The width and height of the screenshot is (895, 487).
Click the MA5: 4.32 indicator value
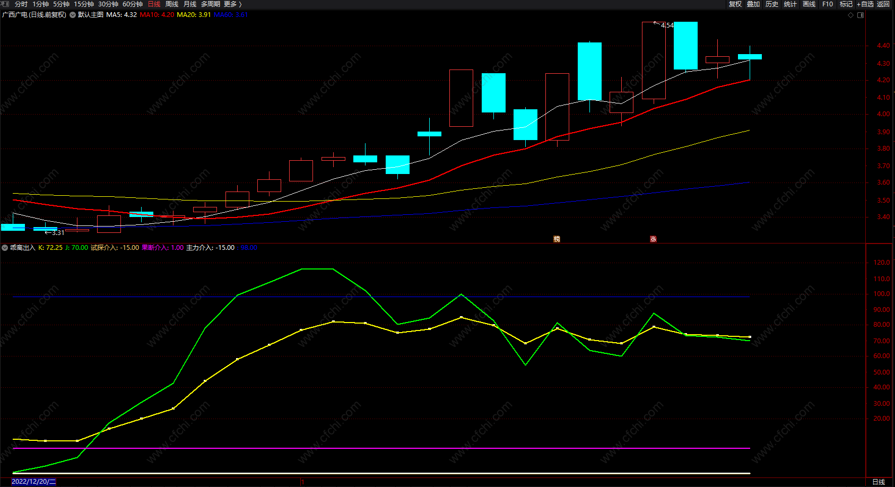(121, 15)
